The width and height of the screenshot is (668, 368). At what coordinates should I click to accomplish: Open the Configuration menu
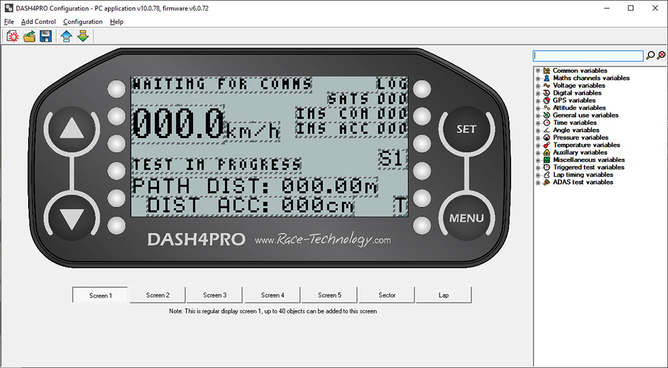83,21
